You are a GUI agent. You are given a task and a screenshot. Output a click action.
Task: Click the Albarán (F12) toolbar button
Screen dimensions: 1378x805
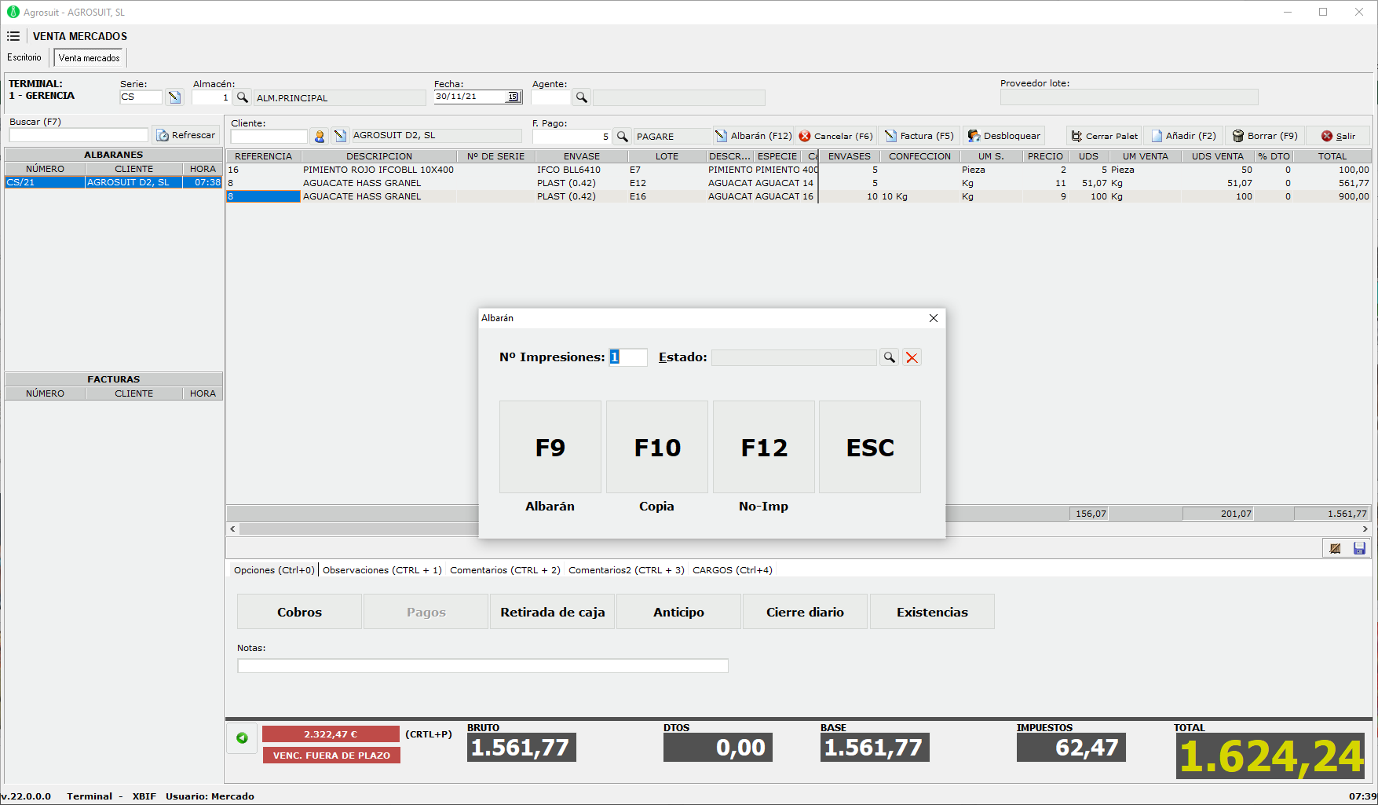(754, 136)
